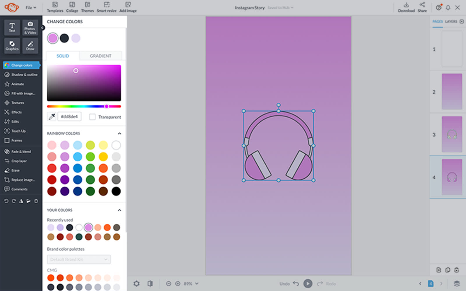Open the Share icon
Viewport: 466px width, 291px height.
422,7
